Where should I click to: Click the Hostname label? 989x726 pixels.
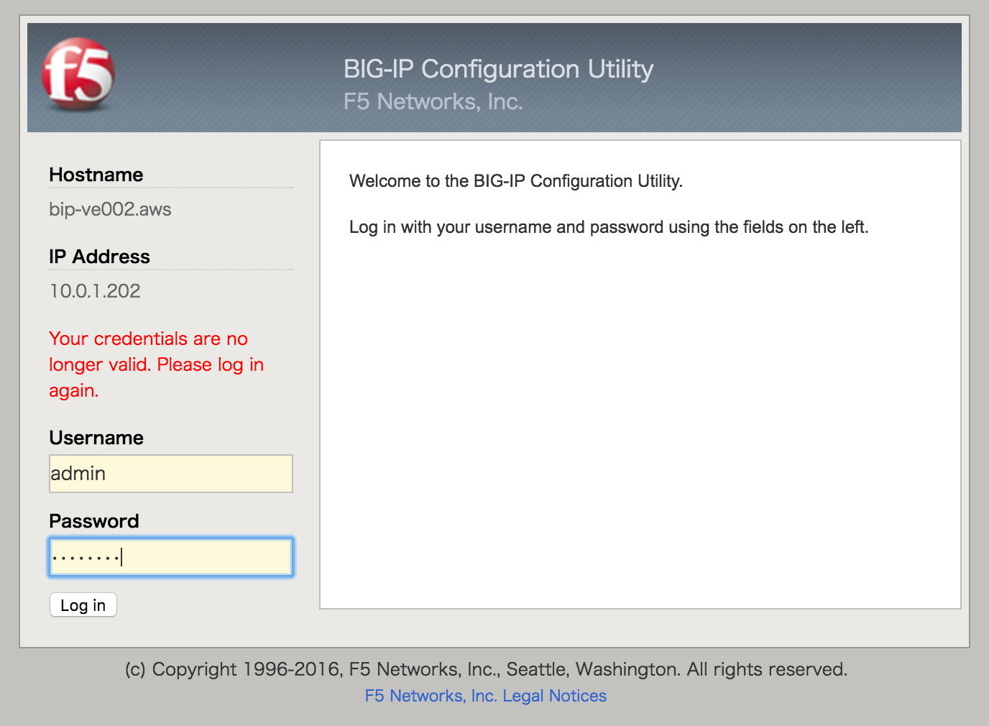tap(96, 175)
